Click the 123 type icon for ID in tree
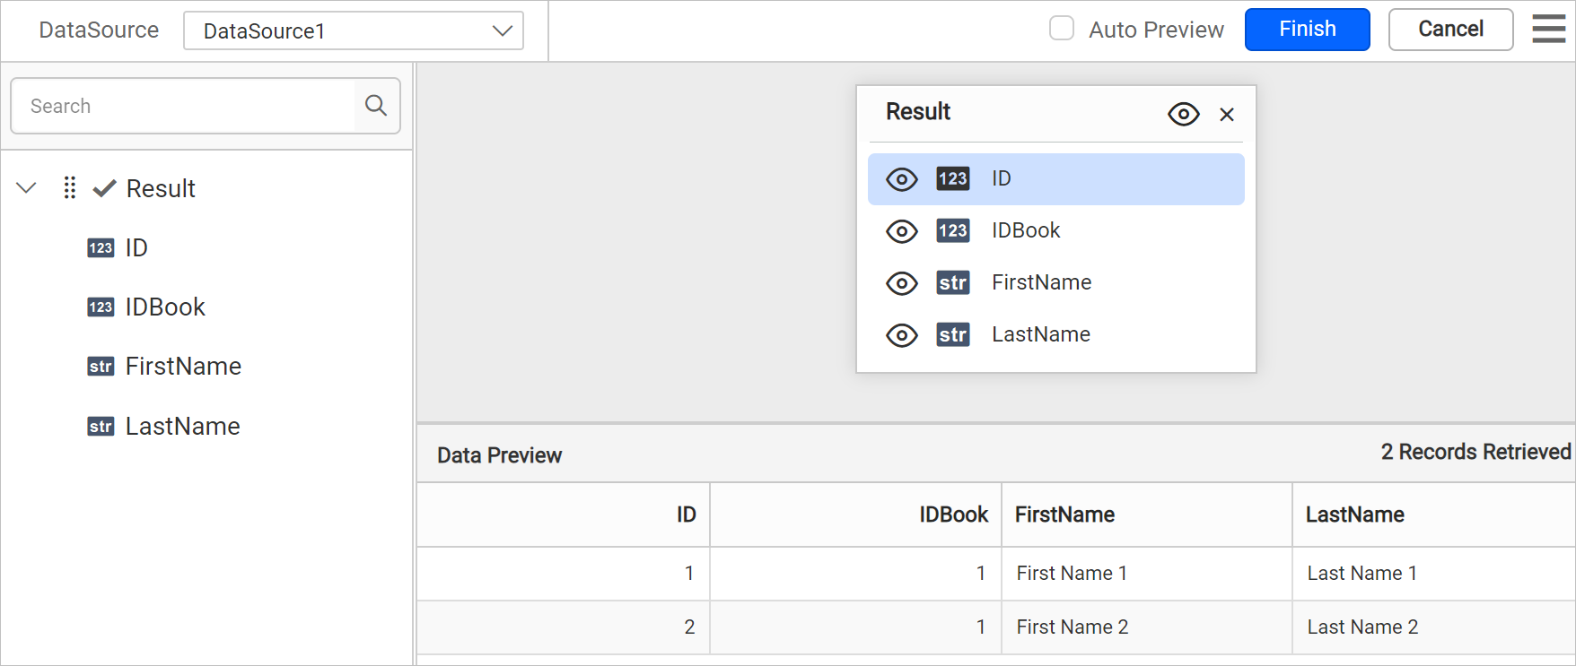Viewport: 1576px width, 666px height. [x=101, y=248]
